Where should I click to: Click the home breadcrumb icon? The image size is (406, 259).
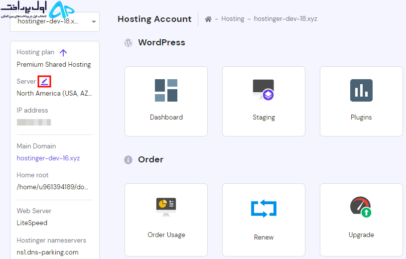pos(208,19)
